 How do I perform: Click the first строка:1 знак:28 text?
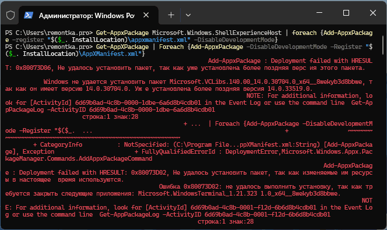point(110,116)
